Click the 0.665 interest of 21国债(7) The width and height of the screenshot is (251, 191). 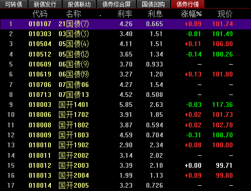[x=154, y=24]
